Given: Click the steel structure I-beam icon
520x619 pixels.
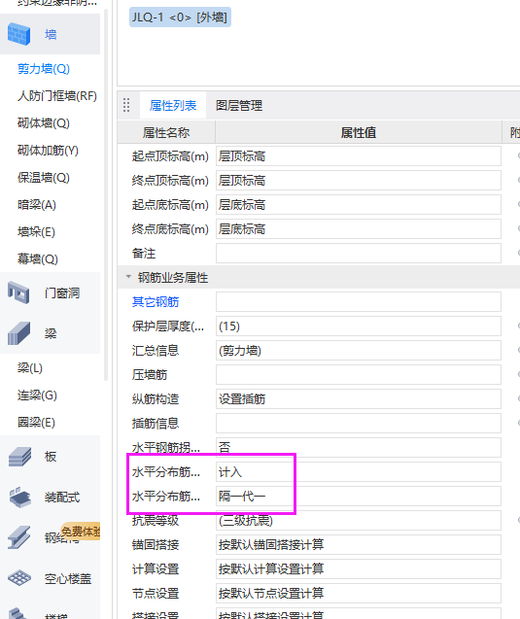Looking at the screenshot, I should [18, 537].
